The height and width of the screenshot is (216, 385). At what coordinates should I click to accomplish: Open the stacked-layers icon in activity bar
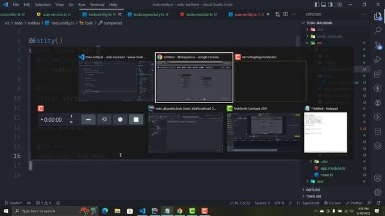click(x=378, y=146)
